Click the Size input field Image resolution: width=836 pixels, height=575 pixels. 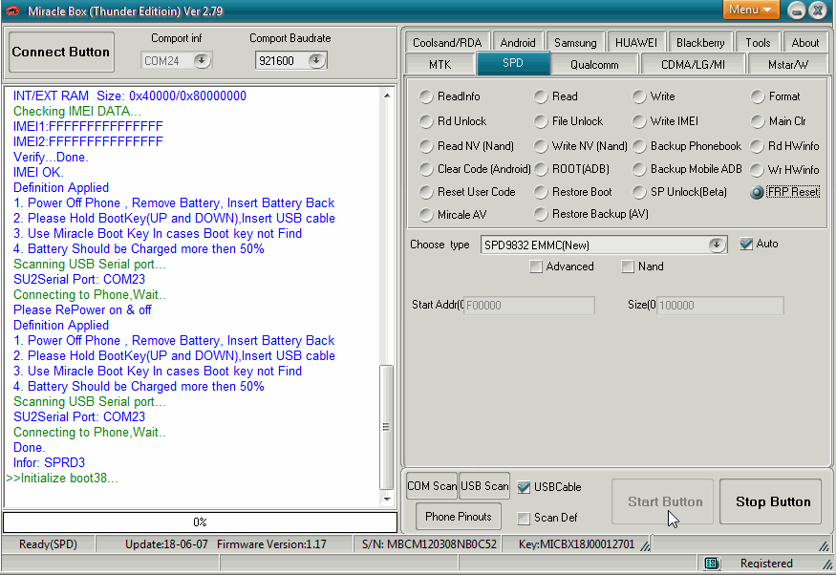pos(719,306)
